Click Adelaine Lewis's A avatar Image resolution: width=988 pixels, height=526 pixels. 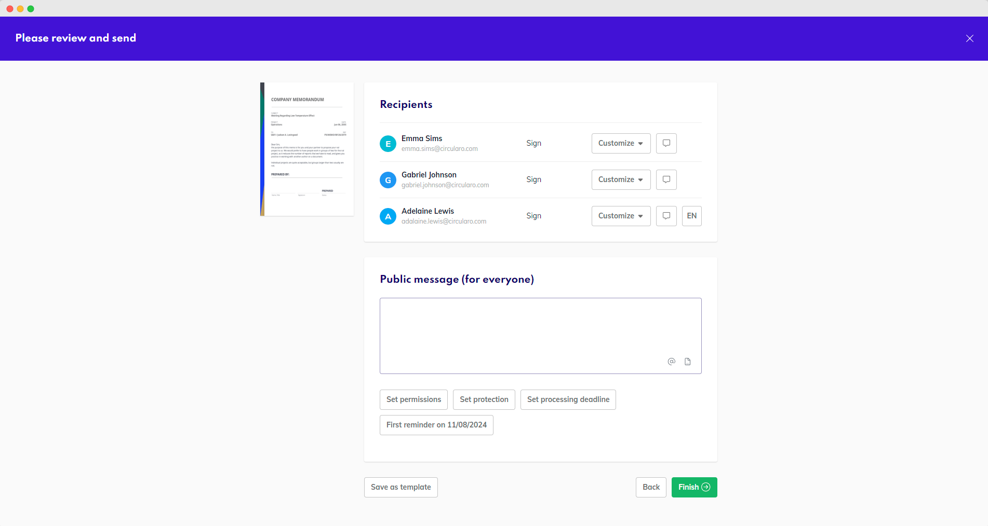tap(388, 216)
